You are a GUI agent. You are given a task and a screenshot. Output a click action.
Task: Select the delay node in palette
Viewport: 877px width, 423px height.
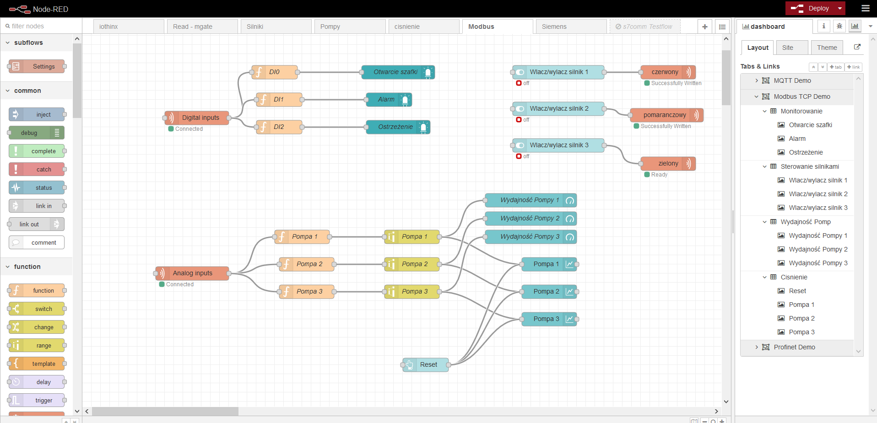tap(37, 382)
